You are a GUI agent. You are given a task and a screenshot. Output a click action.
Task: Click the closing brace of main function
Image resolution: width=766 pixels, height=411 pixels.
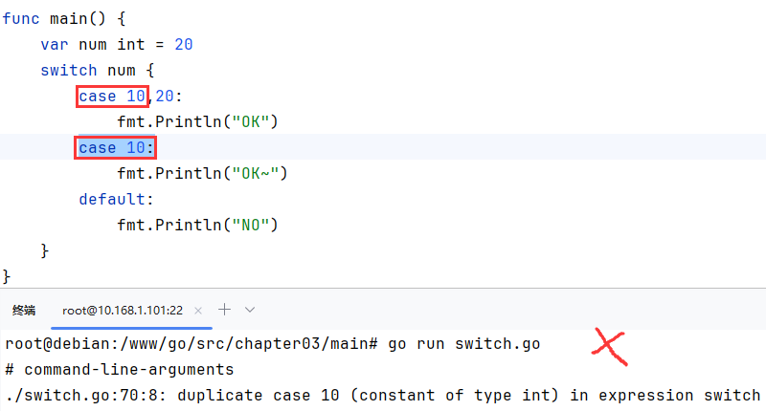click(7, 276)
